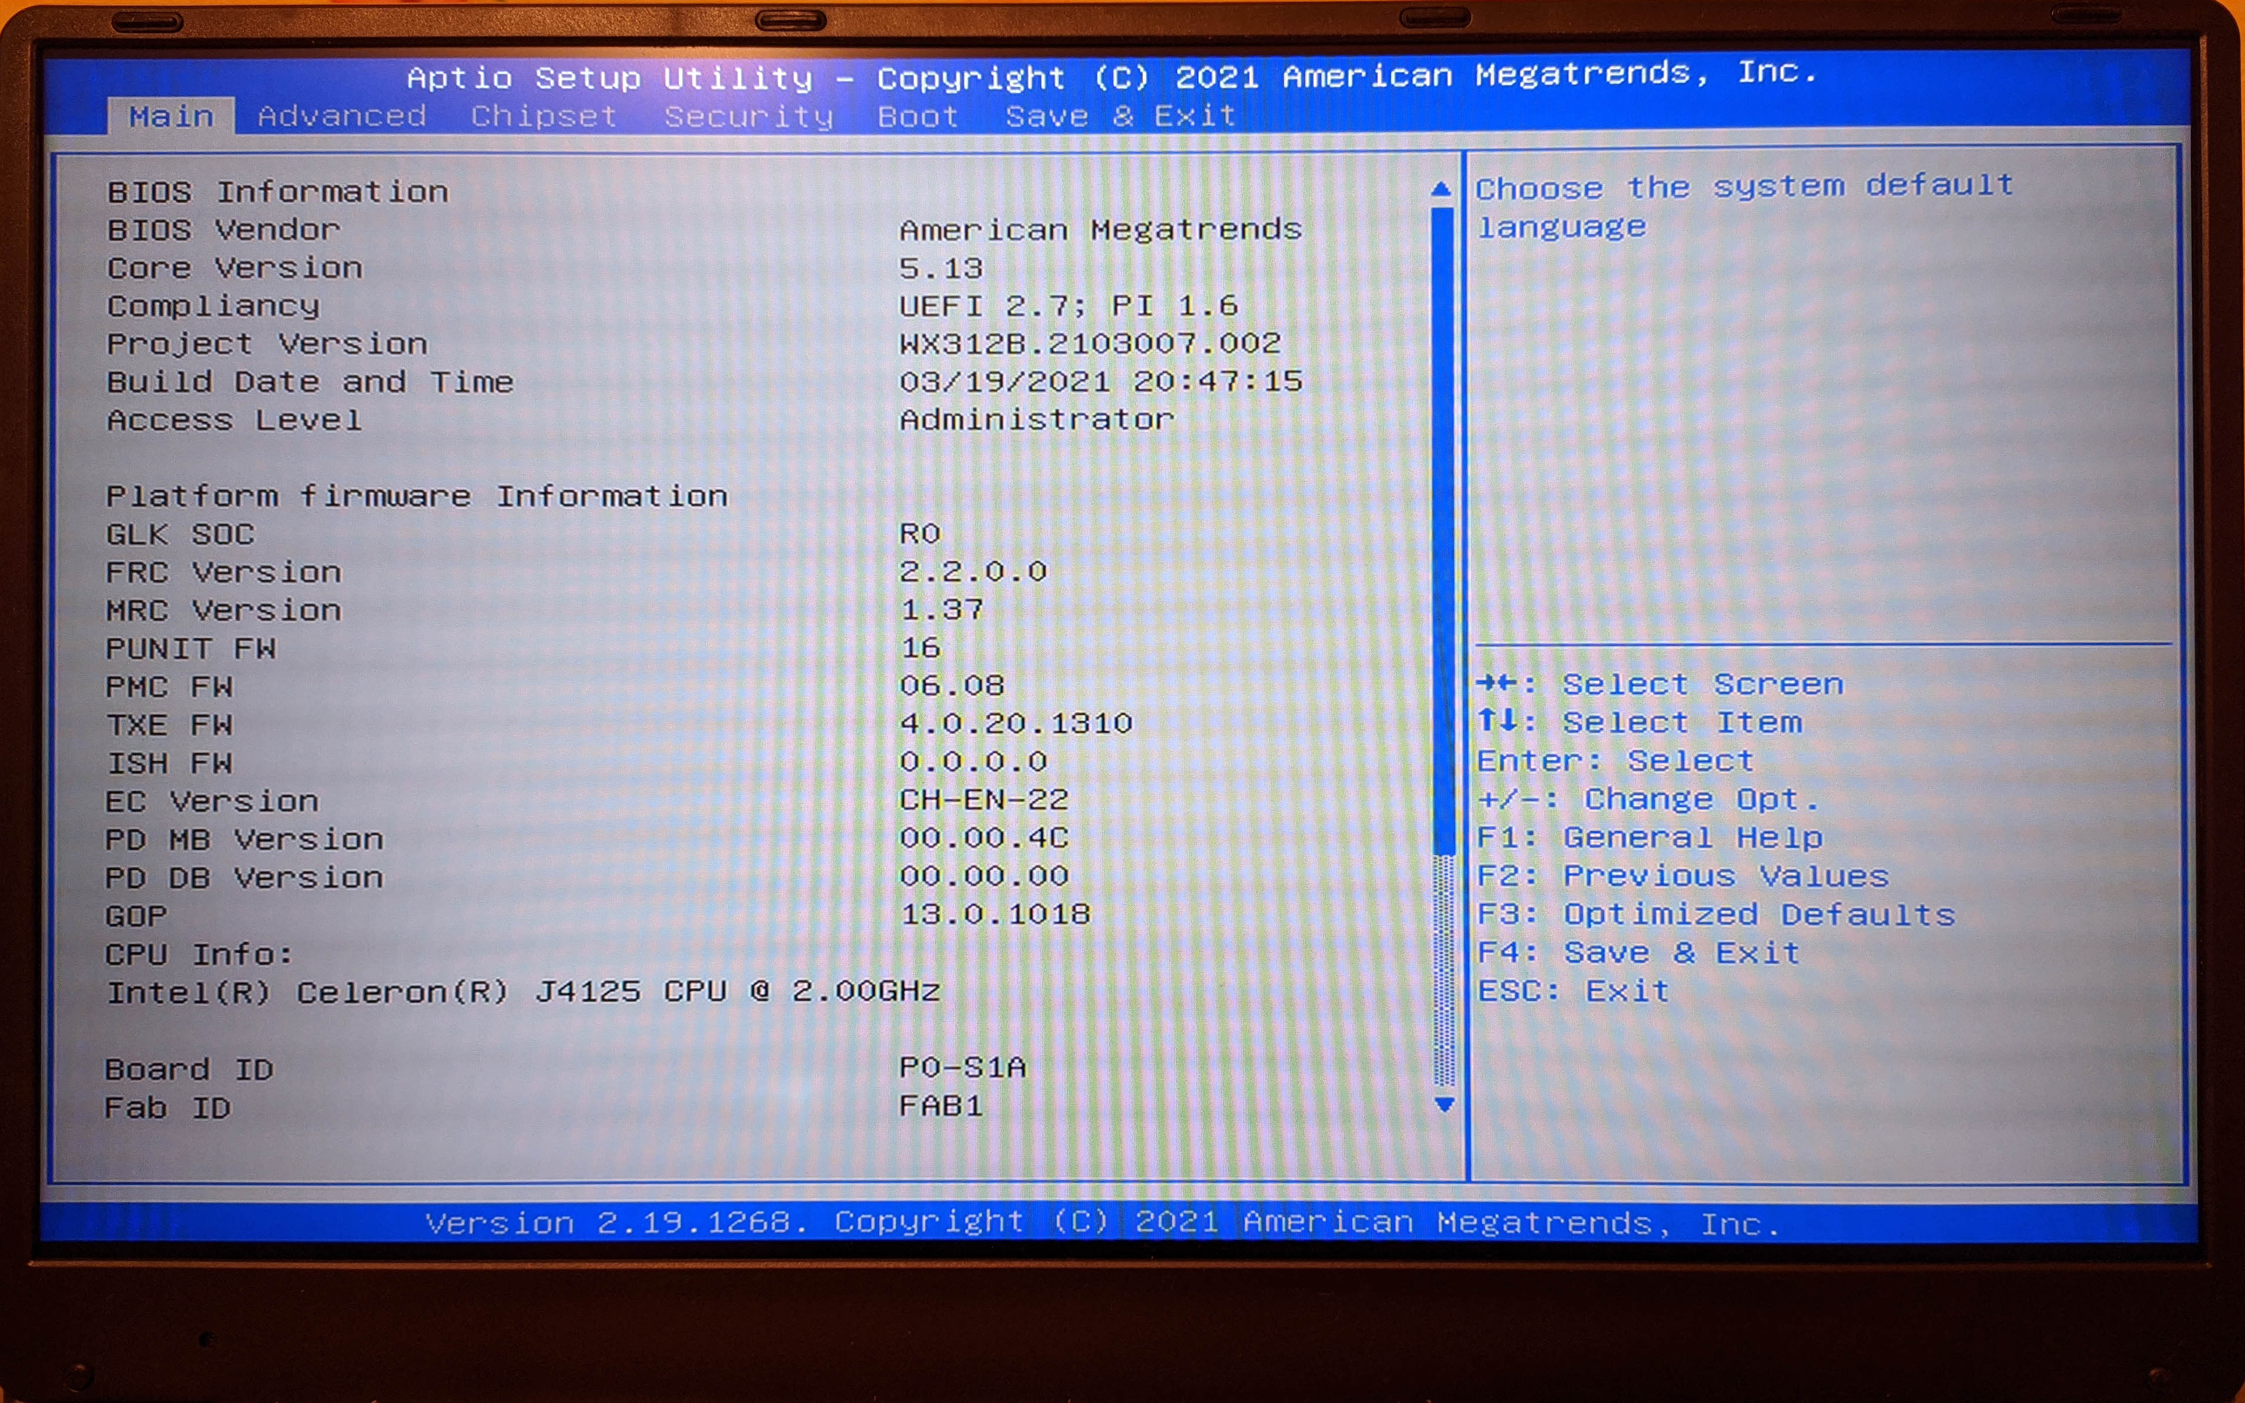
Task: Select Fab ID value 'FAB1'
Action: point(941,1106)
